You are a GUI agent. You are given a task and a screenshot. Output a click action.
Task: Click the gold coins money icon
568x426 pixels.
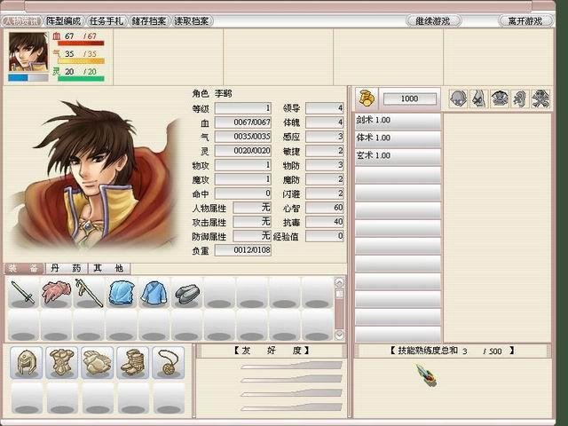[367, 99]
